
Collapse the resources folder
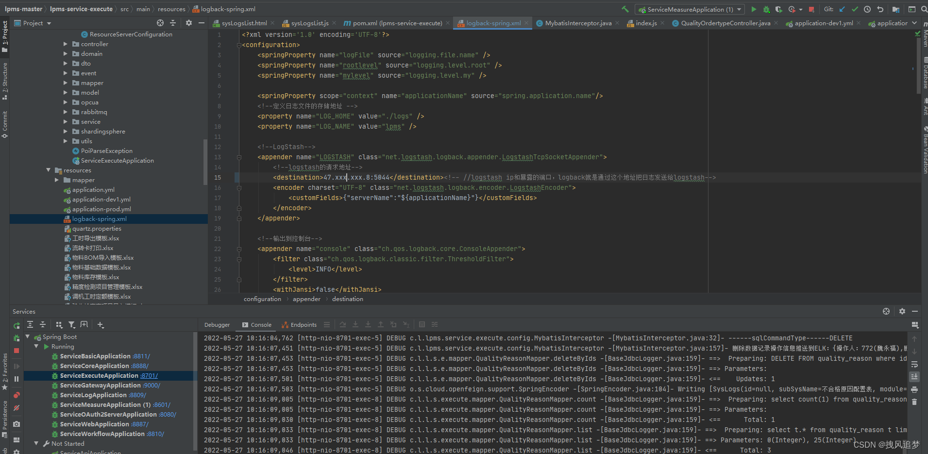48,170
